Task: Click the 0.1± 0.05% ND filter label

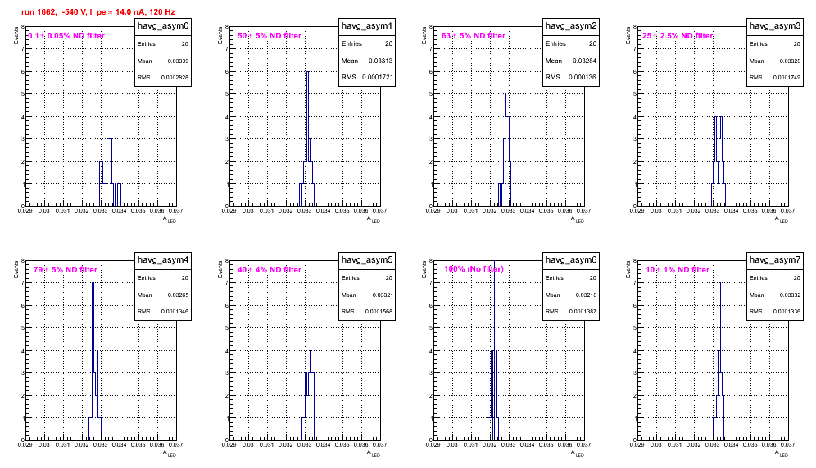Action: [66, 36]
